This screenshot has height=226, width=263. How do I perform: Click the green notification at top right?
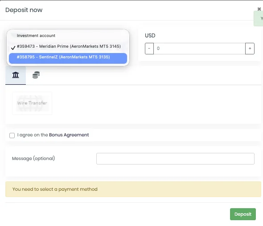259,18
